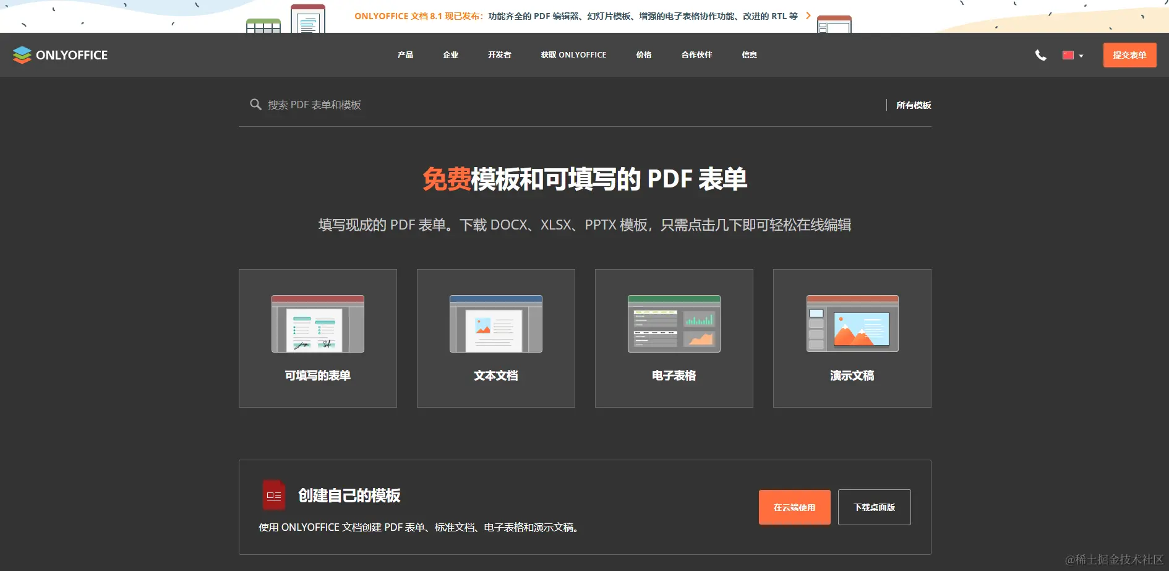Select the 企业 menu item
The width and height of the screenshot is (1169, 571).
pos(450,55)
